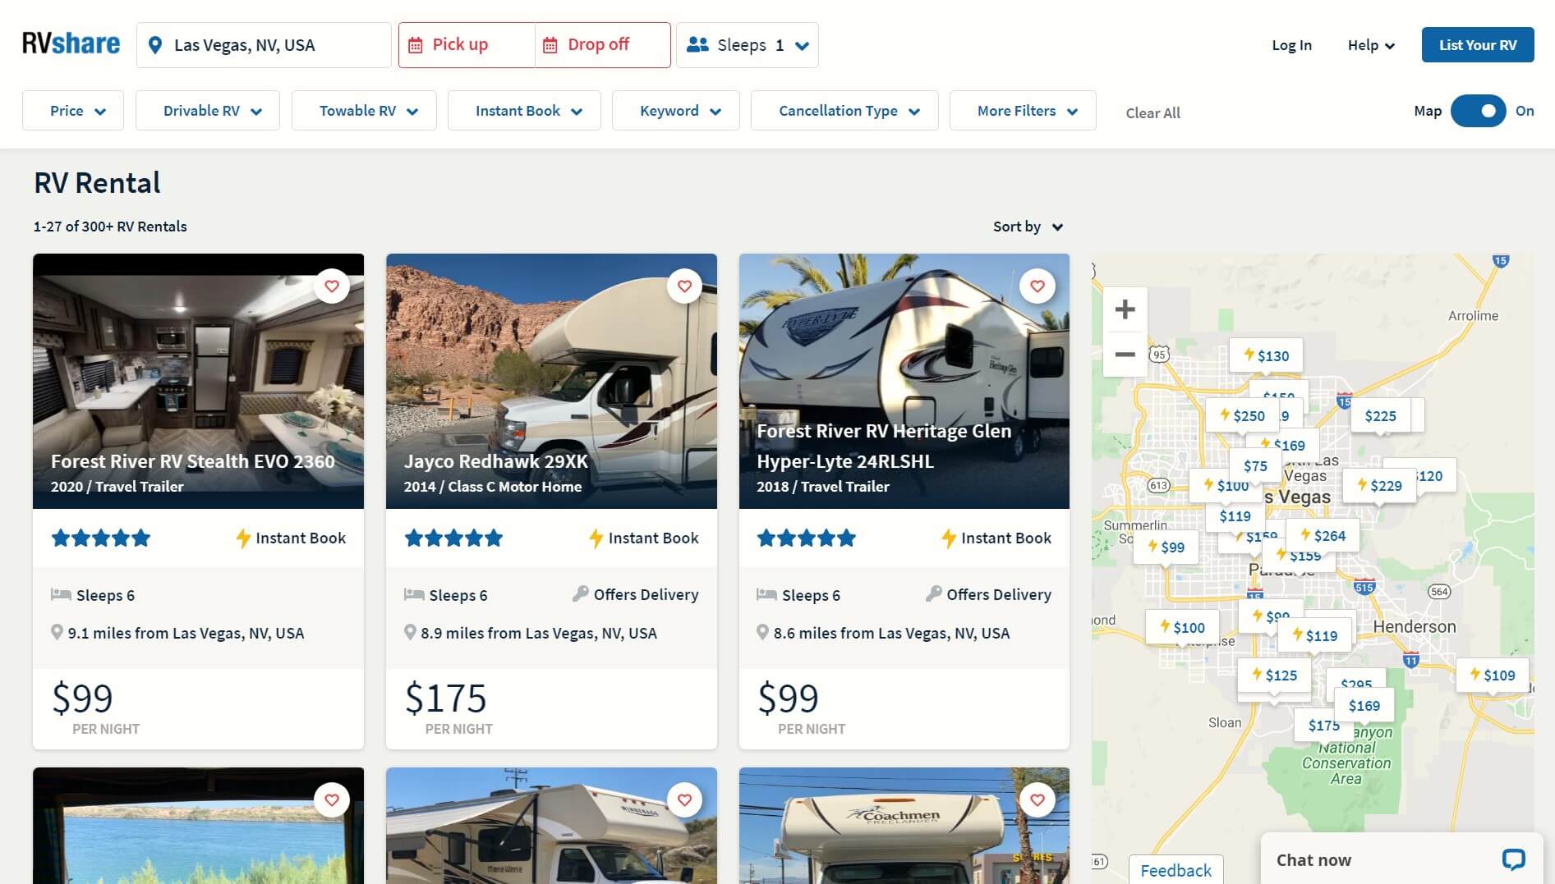The height and width of the screenshot is (884, 1555).
Task: Click Log In
Action: pyautogui.click(x=1291, y=45)
